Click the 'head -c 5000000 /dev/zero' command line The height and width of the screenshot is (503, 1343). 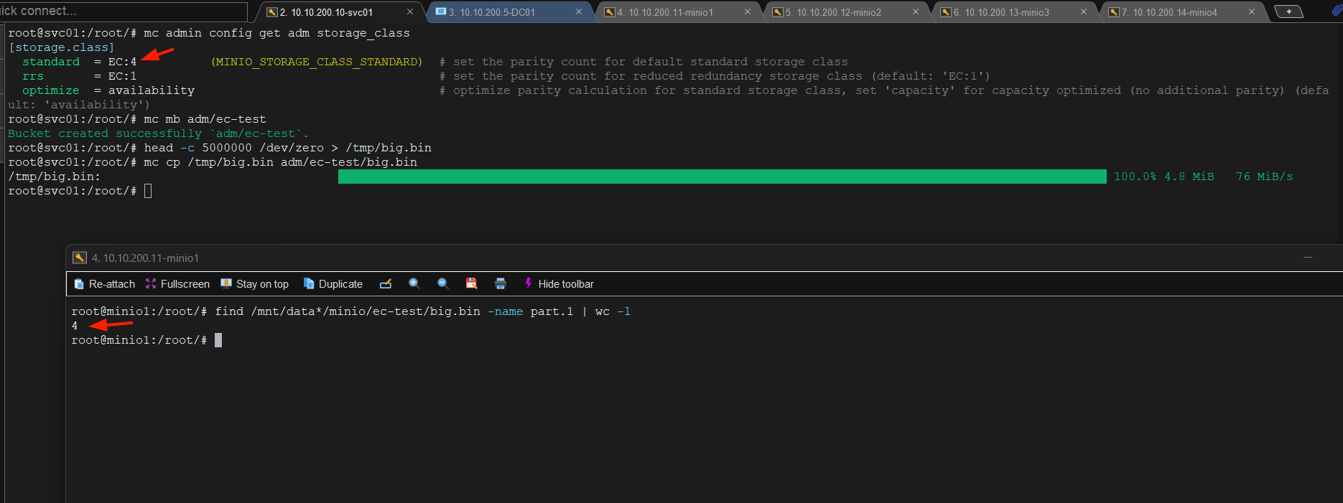click(x=220, y=148)
